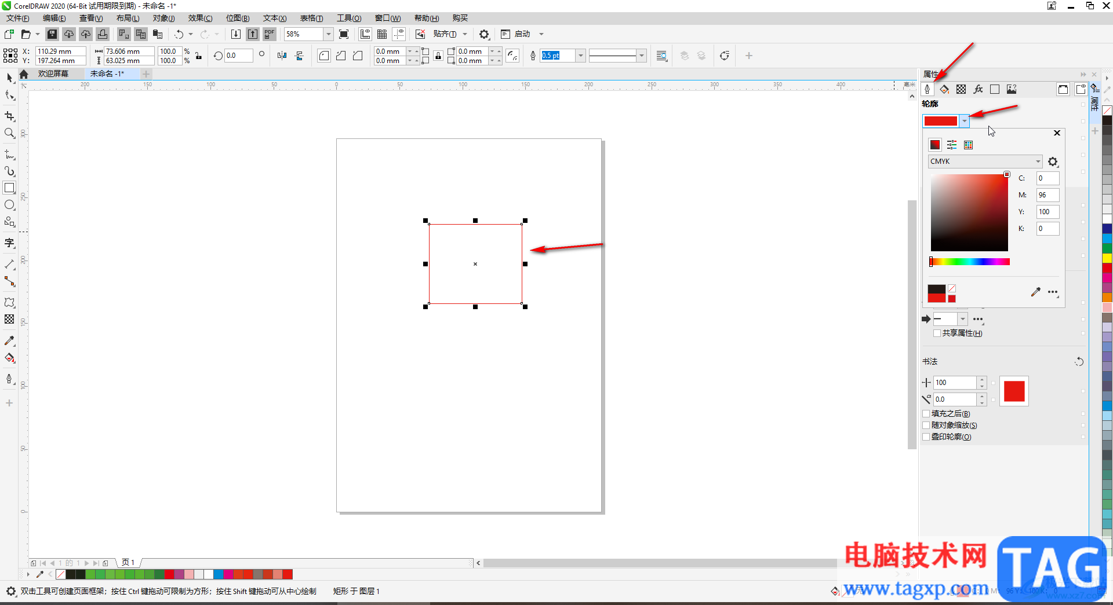Expand the 启动 launch dropdown arrow
This screenshot has width=1113, height=605.
point(541,34)
